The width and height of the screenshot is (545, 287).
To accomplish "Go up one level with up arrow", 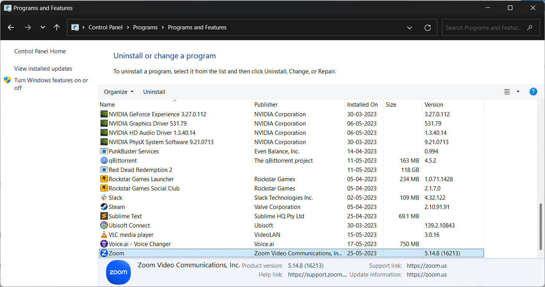I will (57, 27).
